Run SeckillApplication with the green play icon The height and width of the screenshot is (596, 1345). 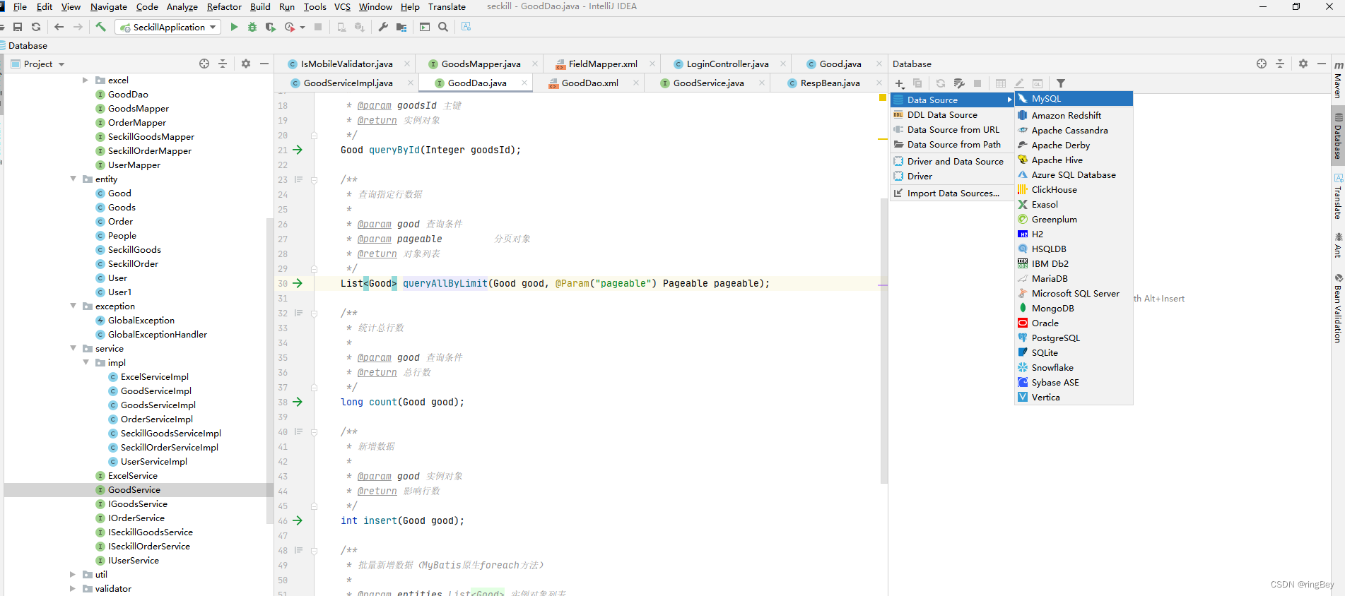pyautogui.click(x=235, y=27)
